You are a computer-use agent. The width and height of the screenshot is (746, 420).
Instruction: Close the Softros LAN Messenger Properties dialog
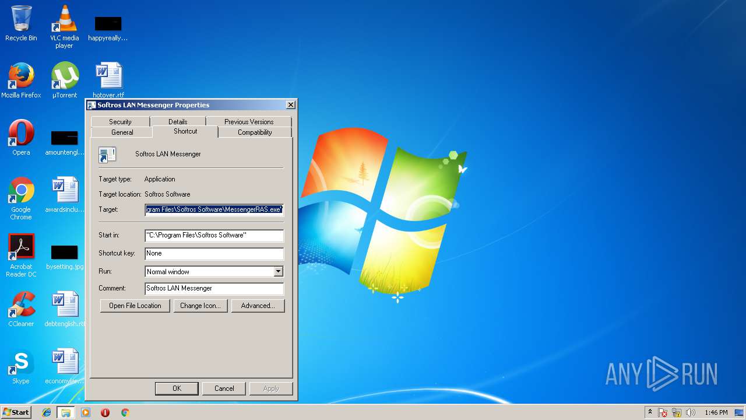290,105
